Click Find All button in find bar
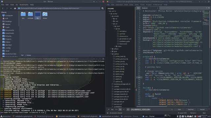 (x=202, y=109)
